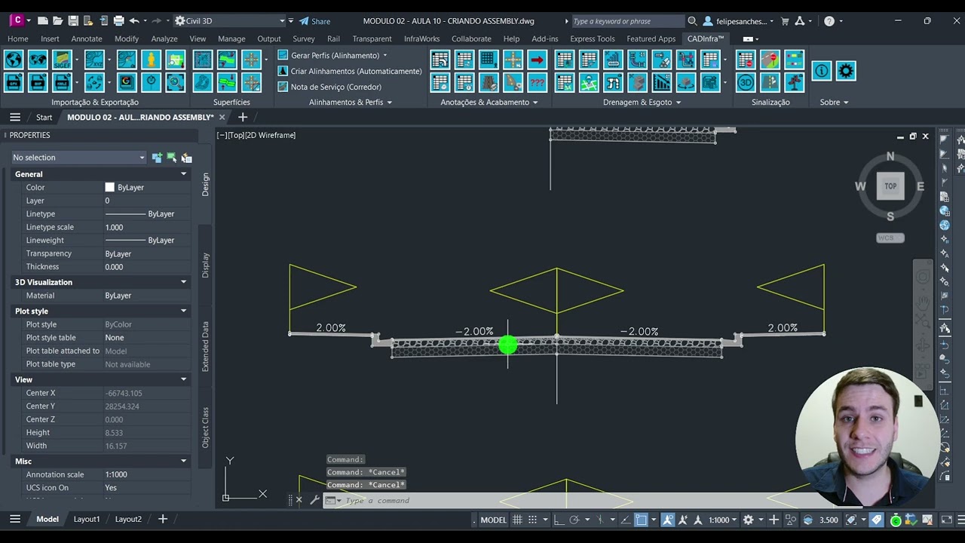
Task: Switch to the Start file tab
Action: [x=44, y=118]
